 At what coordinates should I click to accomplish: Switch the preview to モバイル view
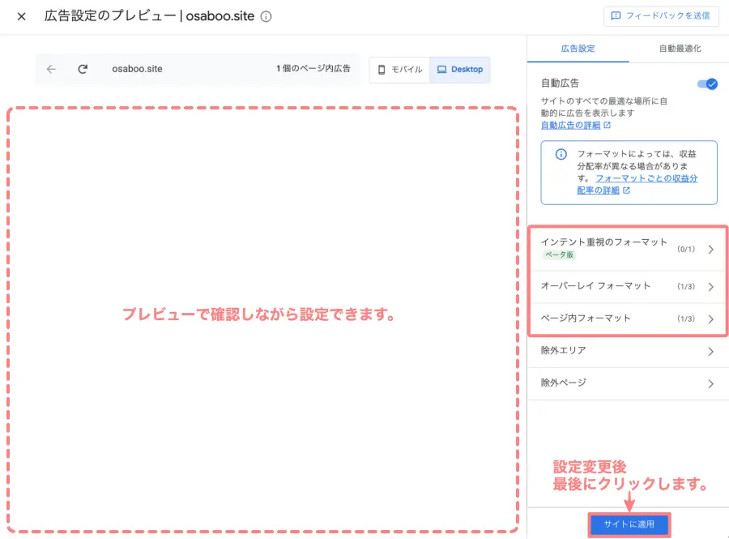399,70
